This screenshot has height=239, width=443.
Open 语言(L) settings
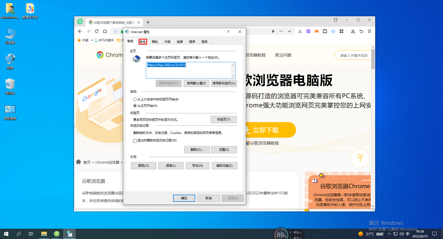coord(171,166)
